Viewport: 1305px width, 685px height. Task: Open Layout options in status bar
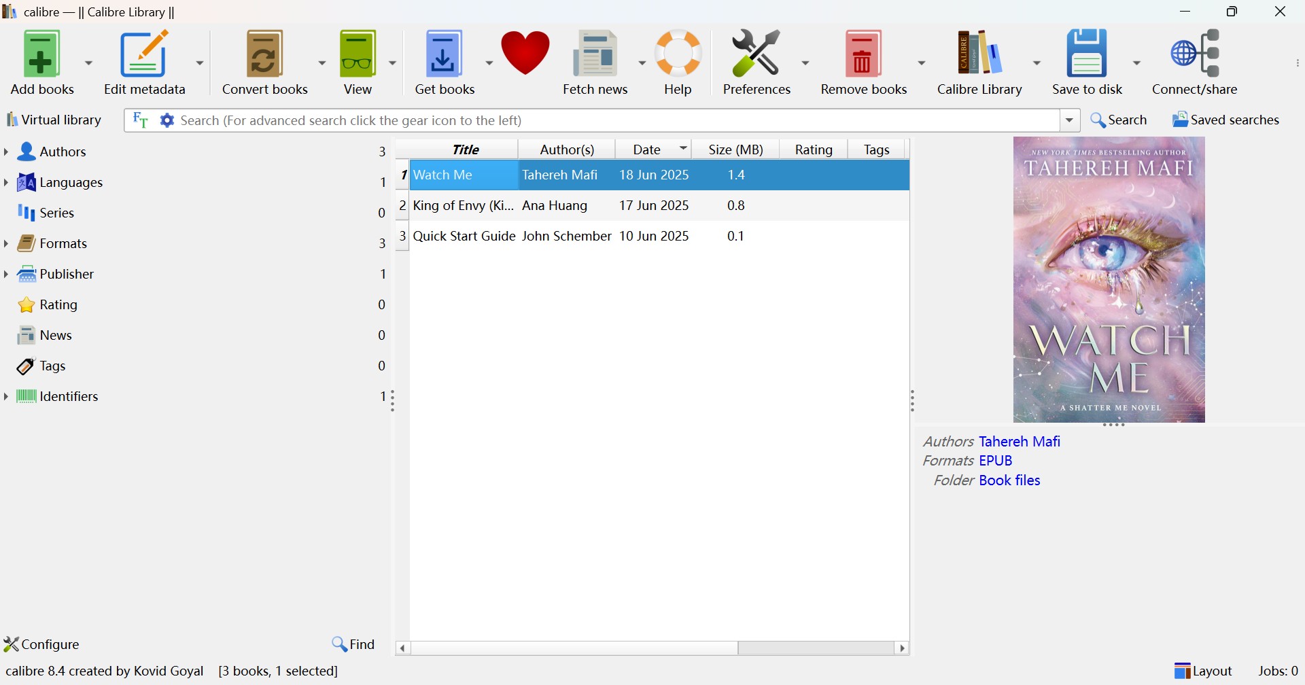(1204, 670)
